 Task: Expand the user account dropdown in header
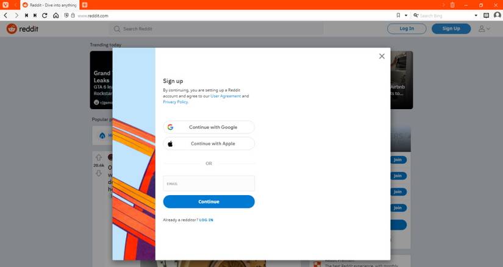pos(484,29)
